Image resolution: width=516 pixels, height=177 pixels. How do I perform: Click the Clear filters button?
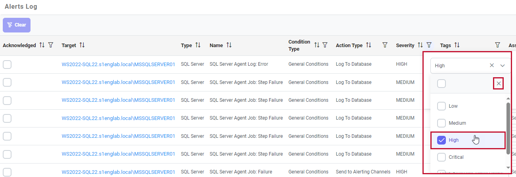(x=17, y=25)
